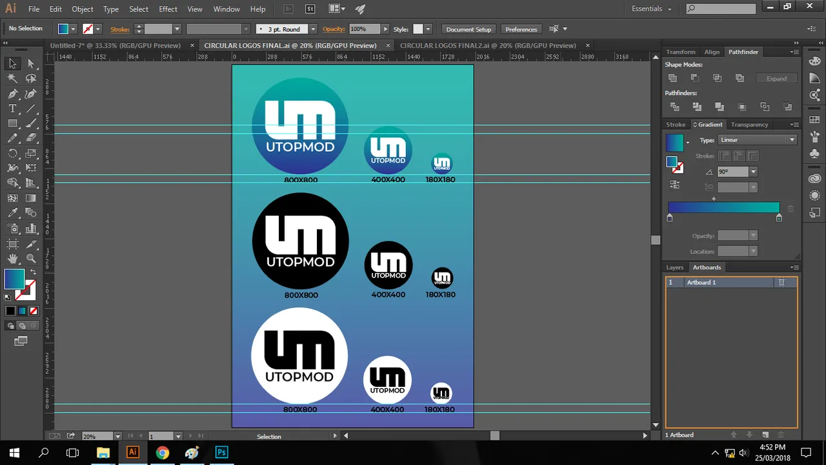Select the Column Graph tool
The height and width of the screenshot is (465, 826).
click(x=31, y=229)
